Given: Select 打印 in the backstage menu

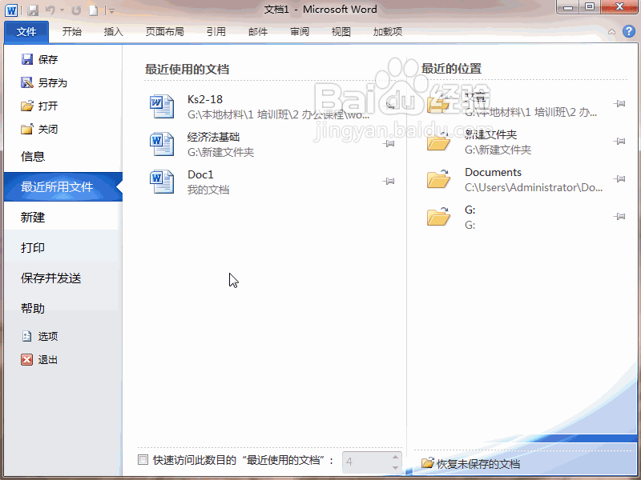Looking at the screenshot, I should point(33,248).
